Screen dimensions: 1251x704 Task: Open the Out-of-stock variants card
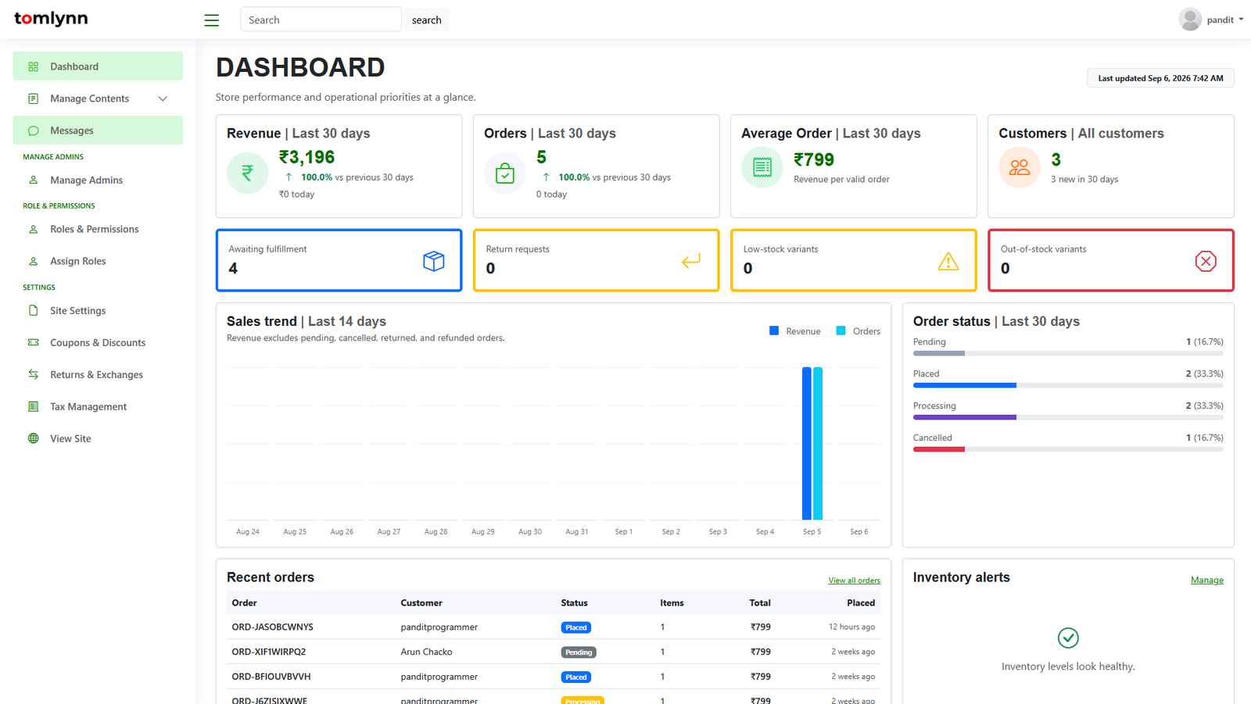point(1111,260)
